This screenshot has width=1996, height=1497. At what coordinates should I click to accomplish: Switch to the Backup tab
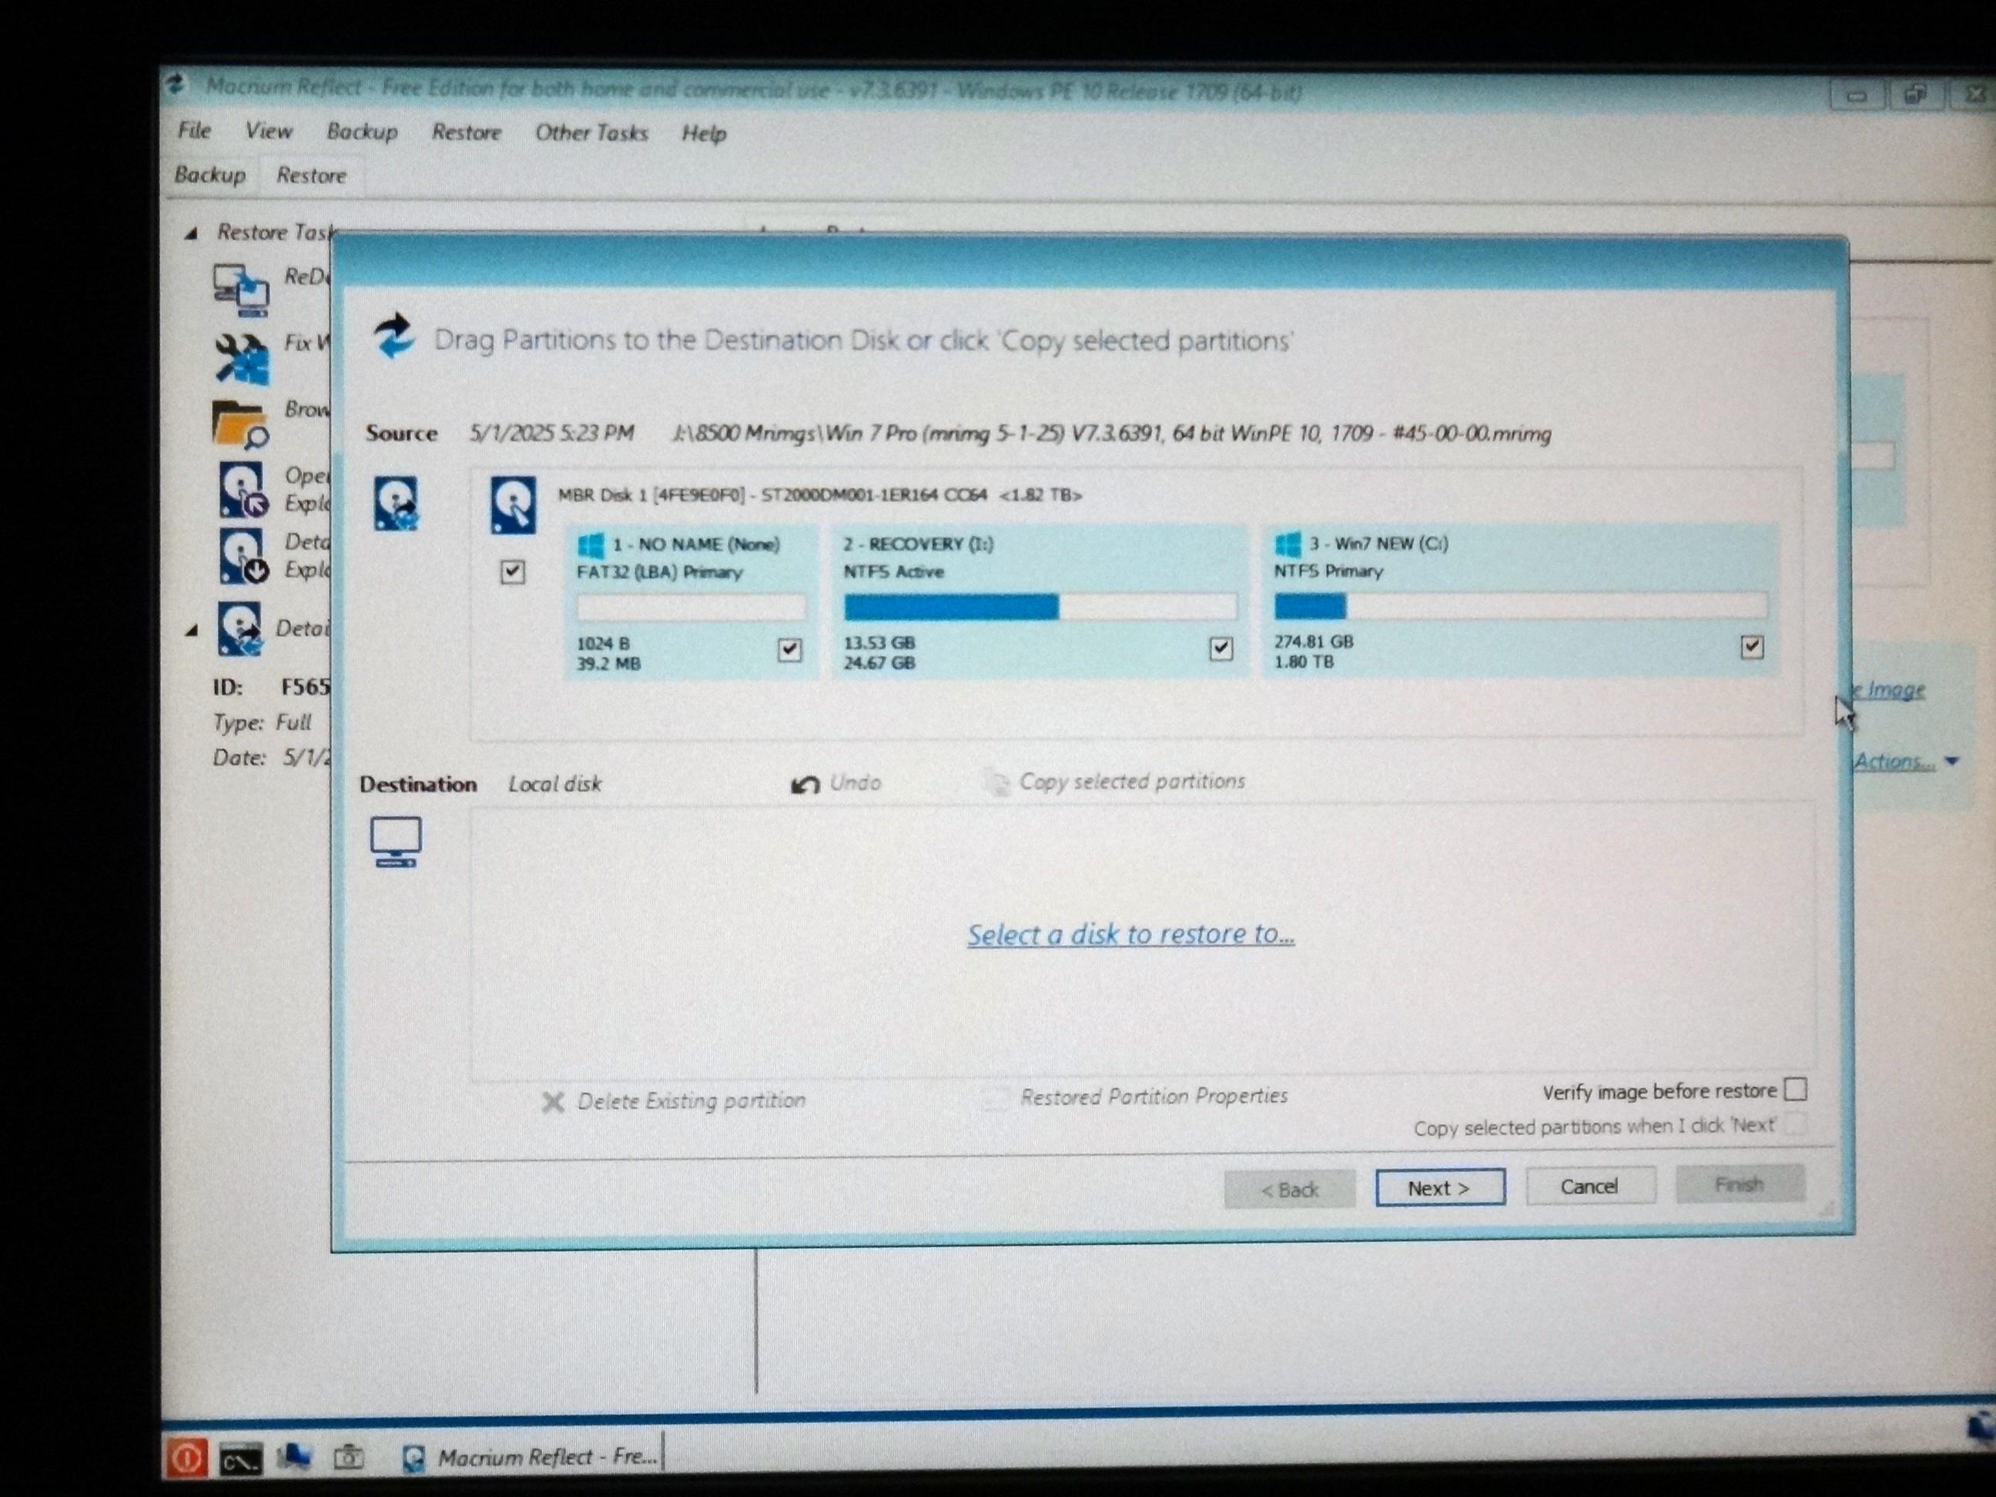pyautogui.click(x=210, y=174)
